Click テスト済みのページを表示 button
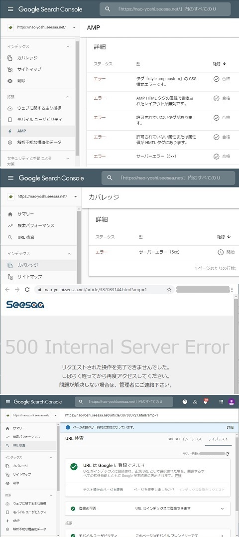The height and width of the screenshot is (537, 239). [x=103, y=490]
